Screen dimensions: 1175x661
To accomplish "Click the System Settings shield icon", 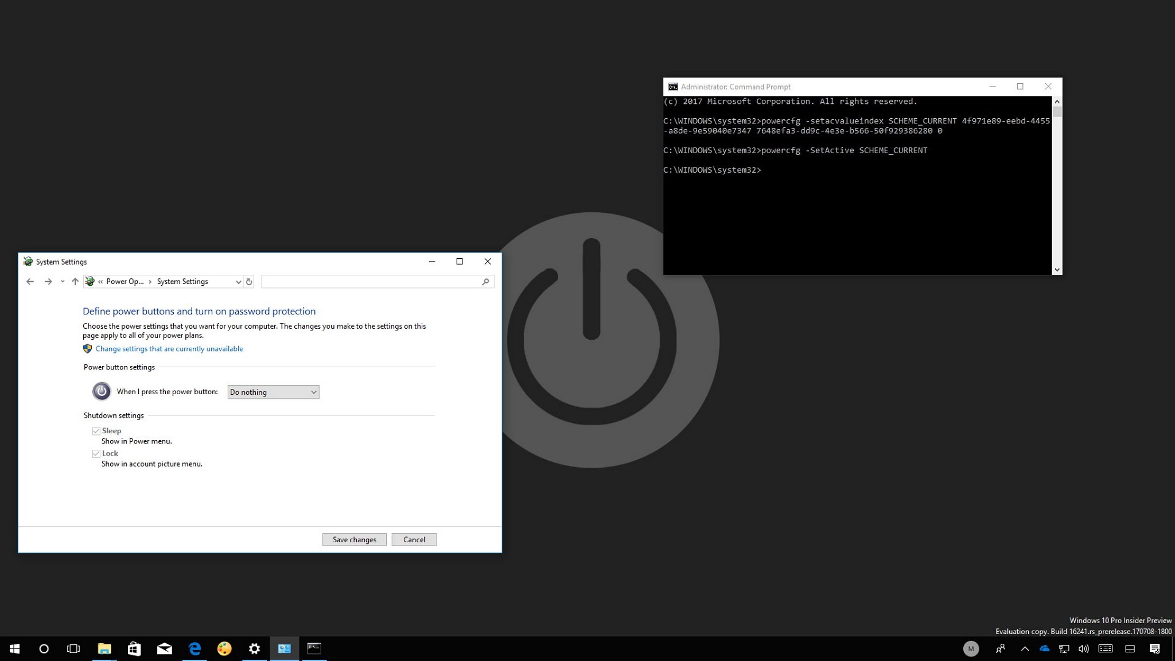I will (x=88, y=349).
